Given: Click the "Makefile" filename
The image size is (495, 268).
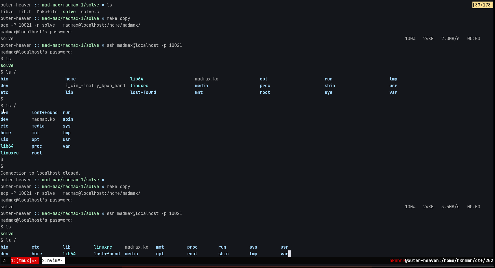Looking at the screenshot, I should click(47, 12).
